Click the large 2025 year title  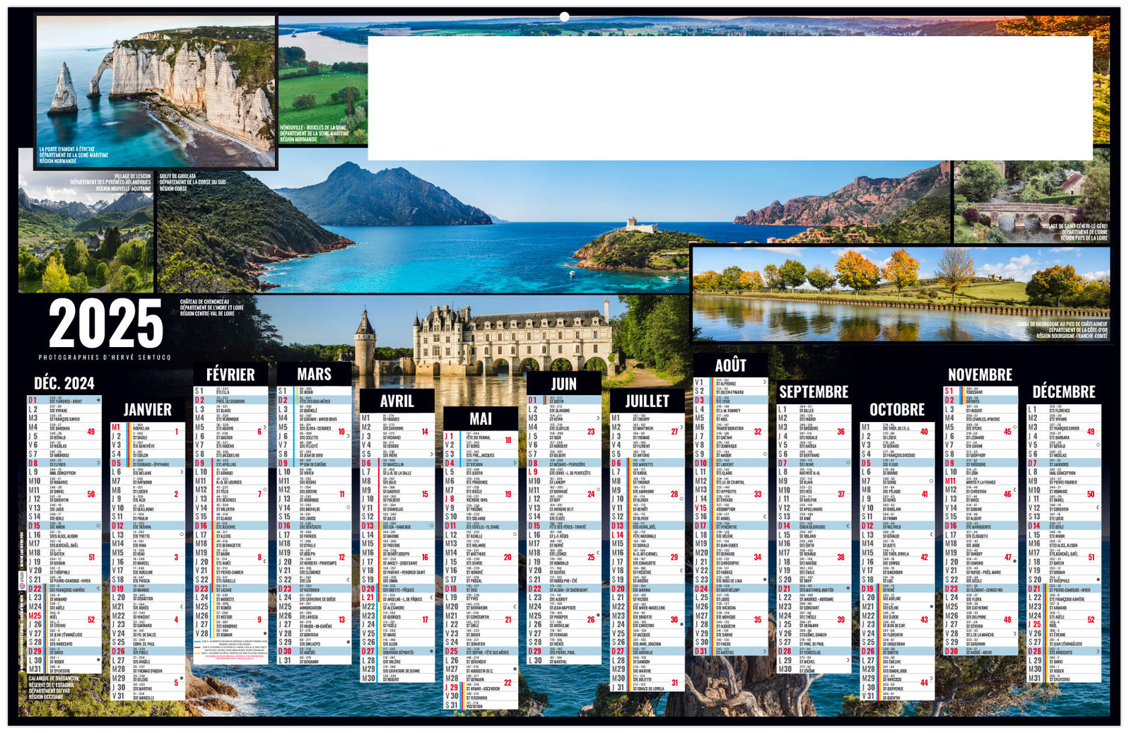click(106, 324)
